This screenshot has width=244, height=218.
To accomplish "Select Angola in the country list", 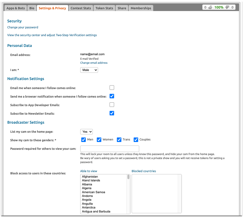I will (87, 200).
